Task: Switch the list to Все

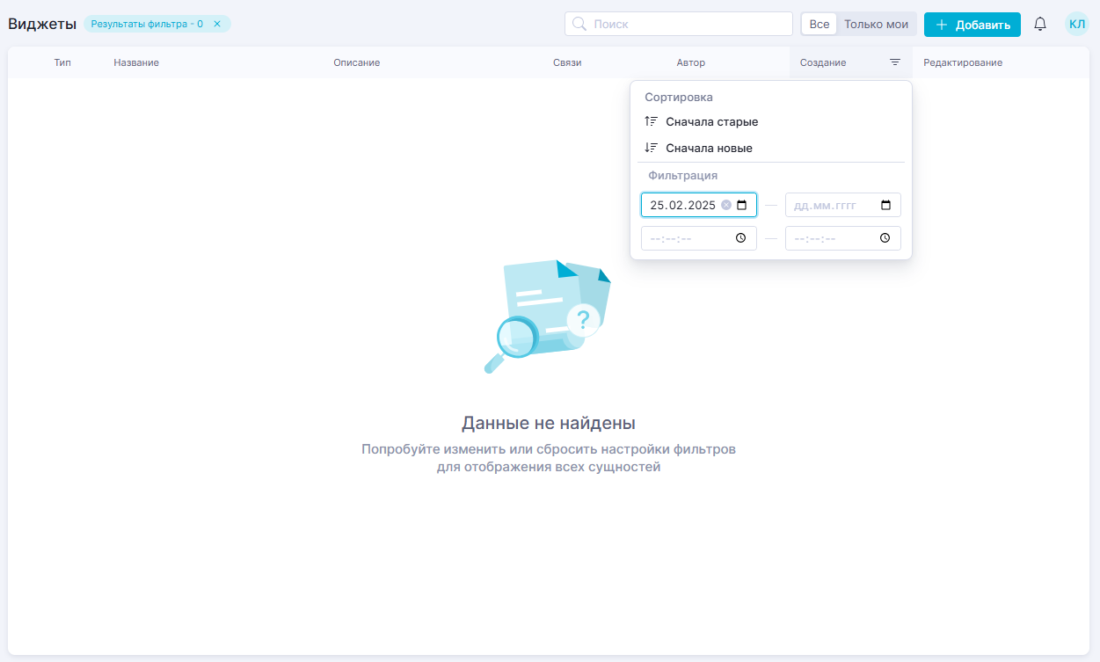Action: pyautogui.click(x=819, y=25)
